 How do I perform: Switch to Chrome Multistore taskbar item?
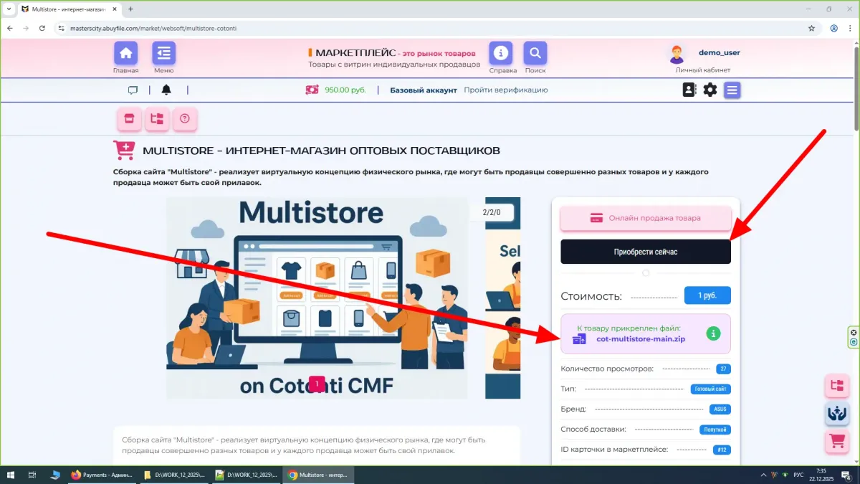(x=318, y=475)
